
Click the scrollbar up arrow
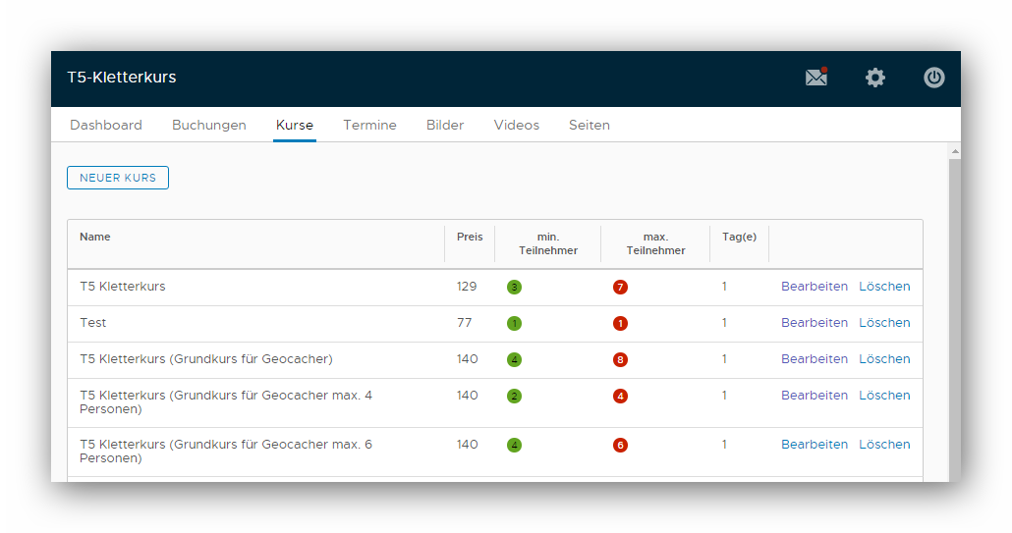pyautogui.click(x=955, y=151)
